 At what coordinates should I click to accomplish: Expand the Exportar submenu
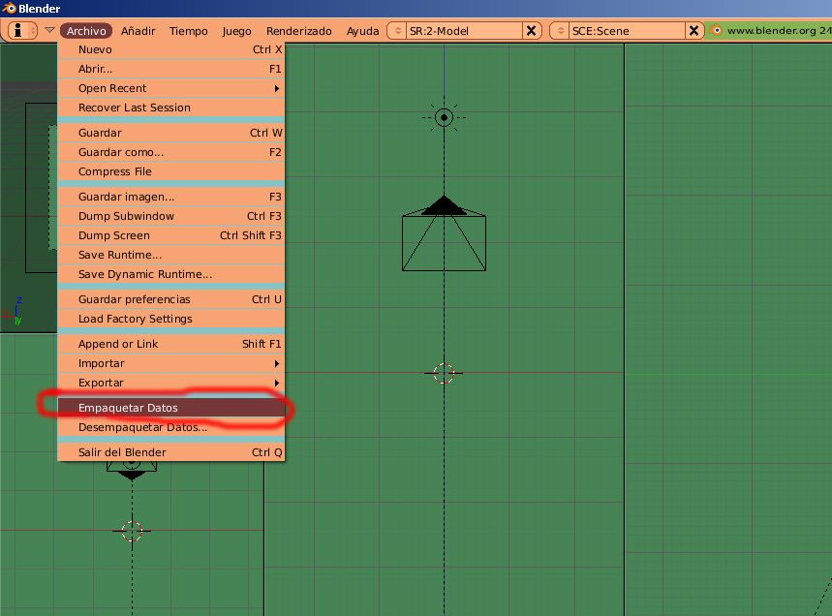pyautogui.click(x=170, y=383)
